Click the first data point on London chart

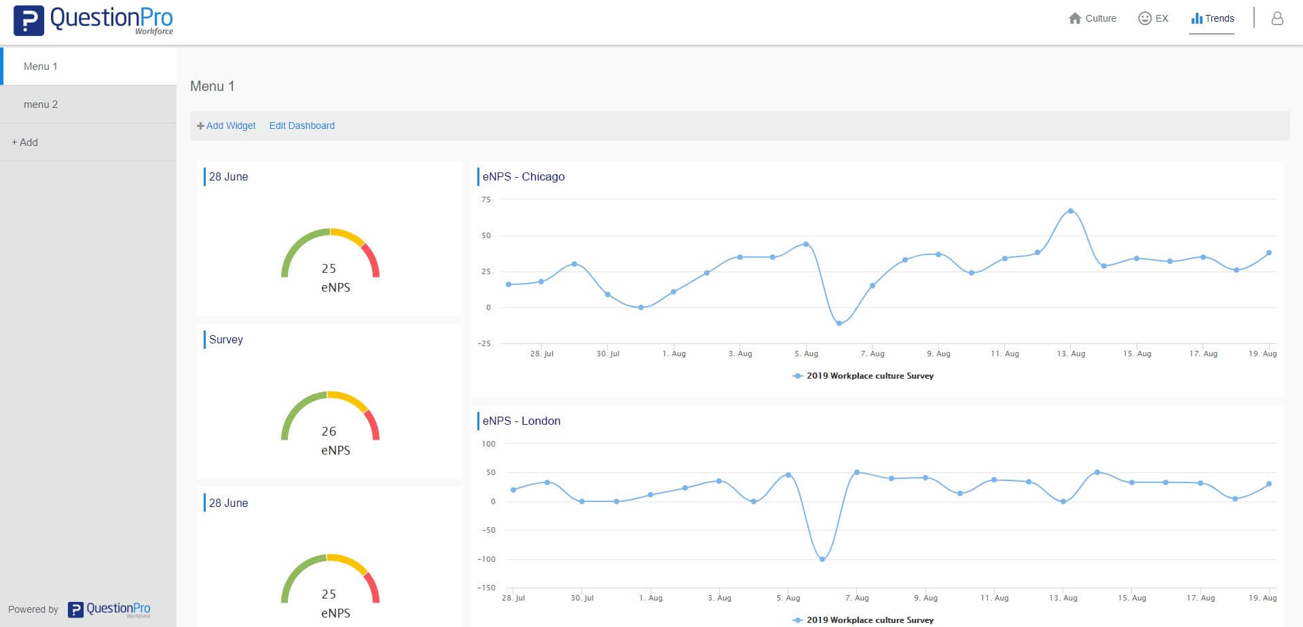[513, 490]
